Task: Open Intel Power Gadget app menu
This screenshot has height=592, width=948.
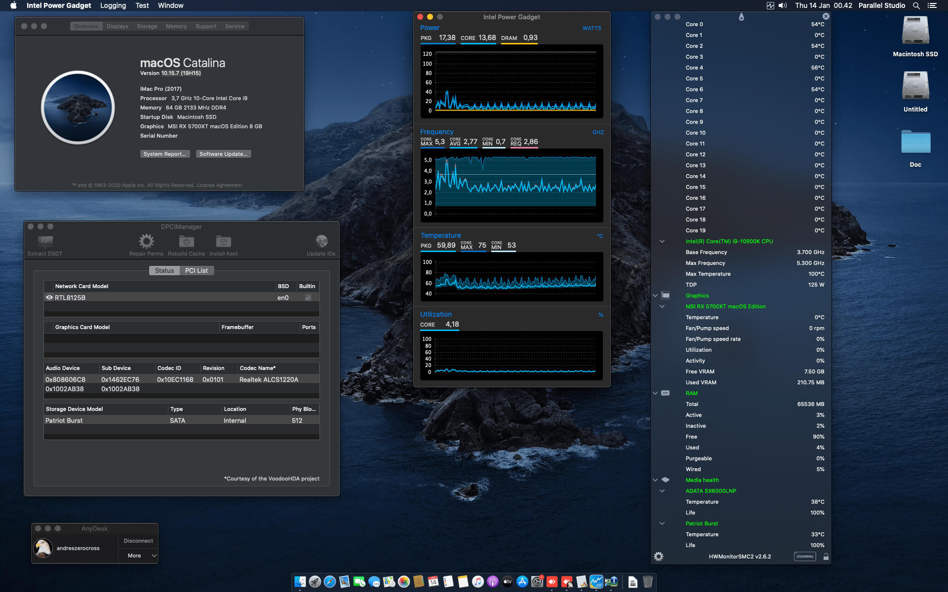Action: (59, 5)
